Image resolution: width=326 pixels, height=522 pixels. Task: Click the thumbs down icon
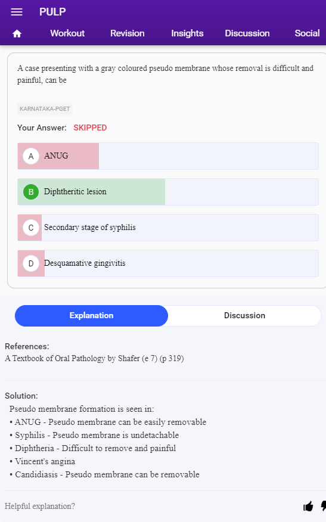click(324, 506)
